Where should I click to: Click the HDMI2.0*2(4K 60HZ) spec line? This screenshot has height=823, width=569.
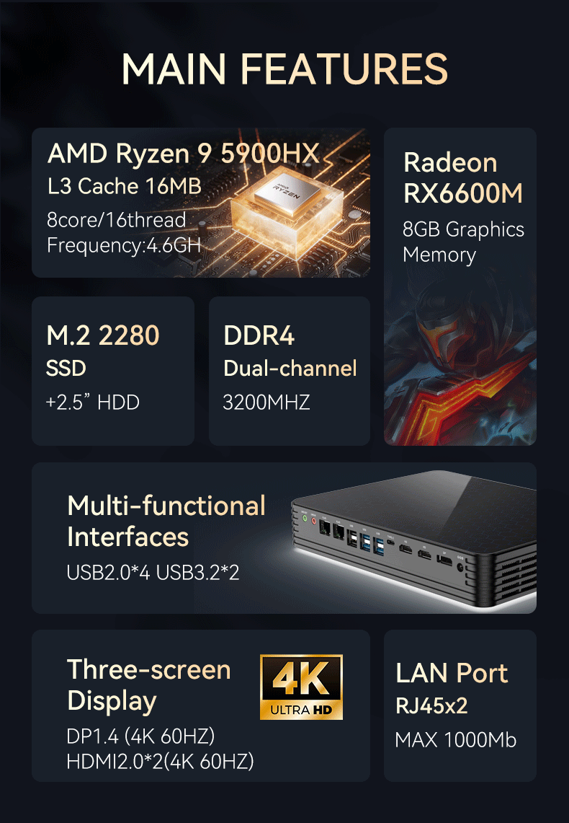(x=161, y=761)
